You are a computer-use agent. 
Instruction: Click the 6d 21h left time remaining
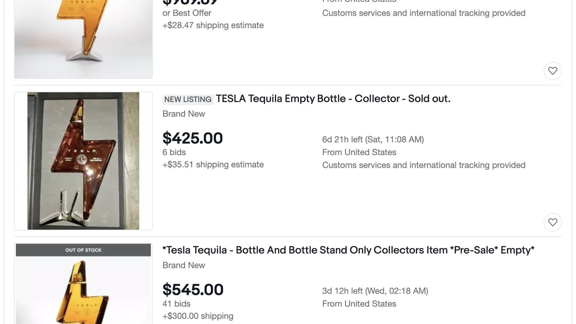(x=373, y=139)
